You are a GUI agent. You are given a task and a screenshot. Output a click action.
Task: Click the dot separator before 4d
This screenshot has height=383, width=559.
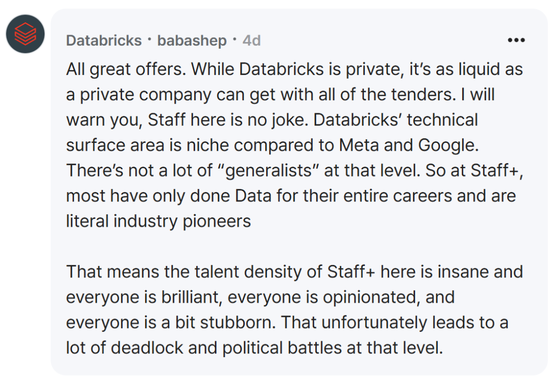pyautogui.click(x=234, y=39)
